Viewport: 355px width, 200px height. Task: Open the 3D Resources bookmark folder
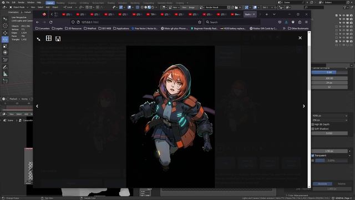(x=73, y=28)
